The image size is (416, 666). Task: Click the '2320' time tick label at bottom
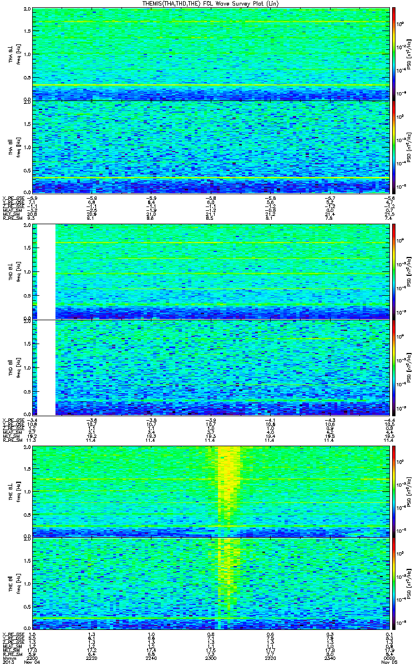point(270,657)
